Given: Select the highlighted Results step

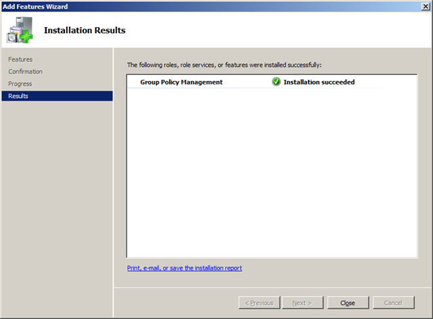Looking at the screenshot, I should [19, 96].
